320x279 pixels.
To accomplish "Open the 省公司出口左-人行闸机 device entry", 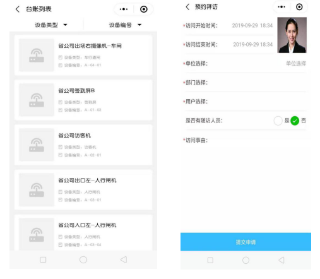I will [83, 189].
